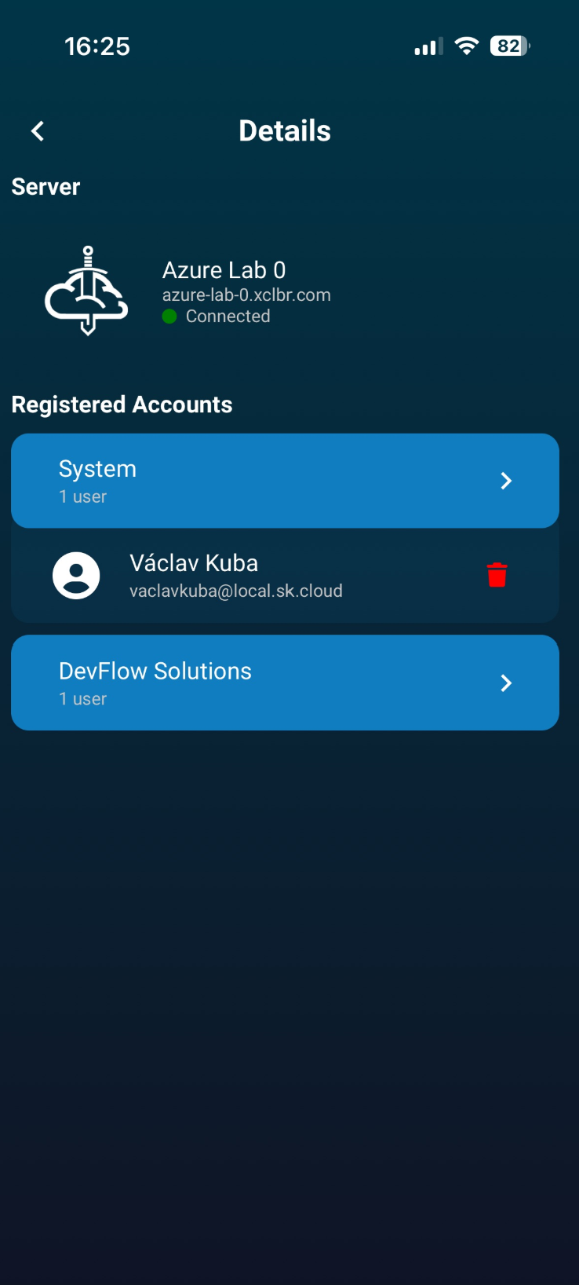Go back using the left arrow

[x=37, y=131]
